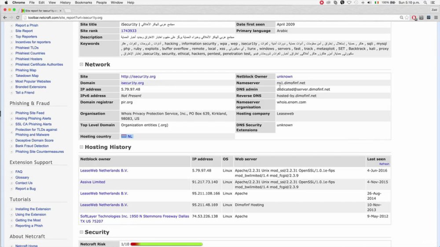This screenshot has width=440, height=247.
Task: Open the Phishiest TLDs link
Action: (x=27, y=47)
